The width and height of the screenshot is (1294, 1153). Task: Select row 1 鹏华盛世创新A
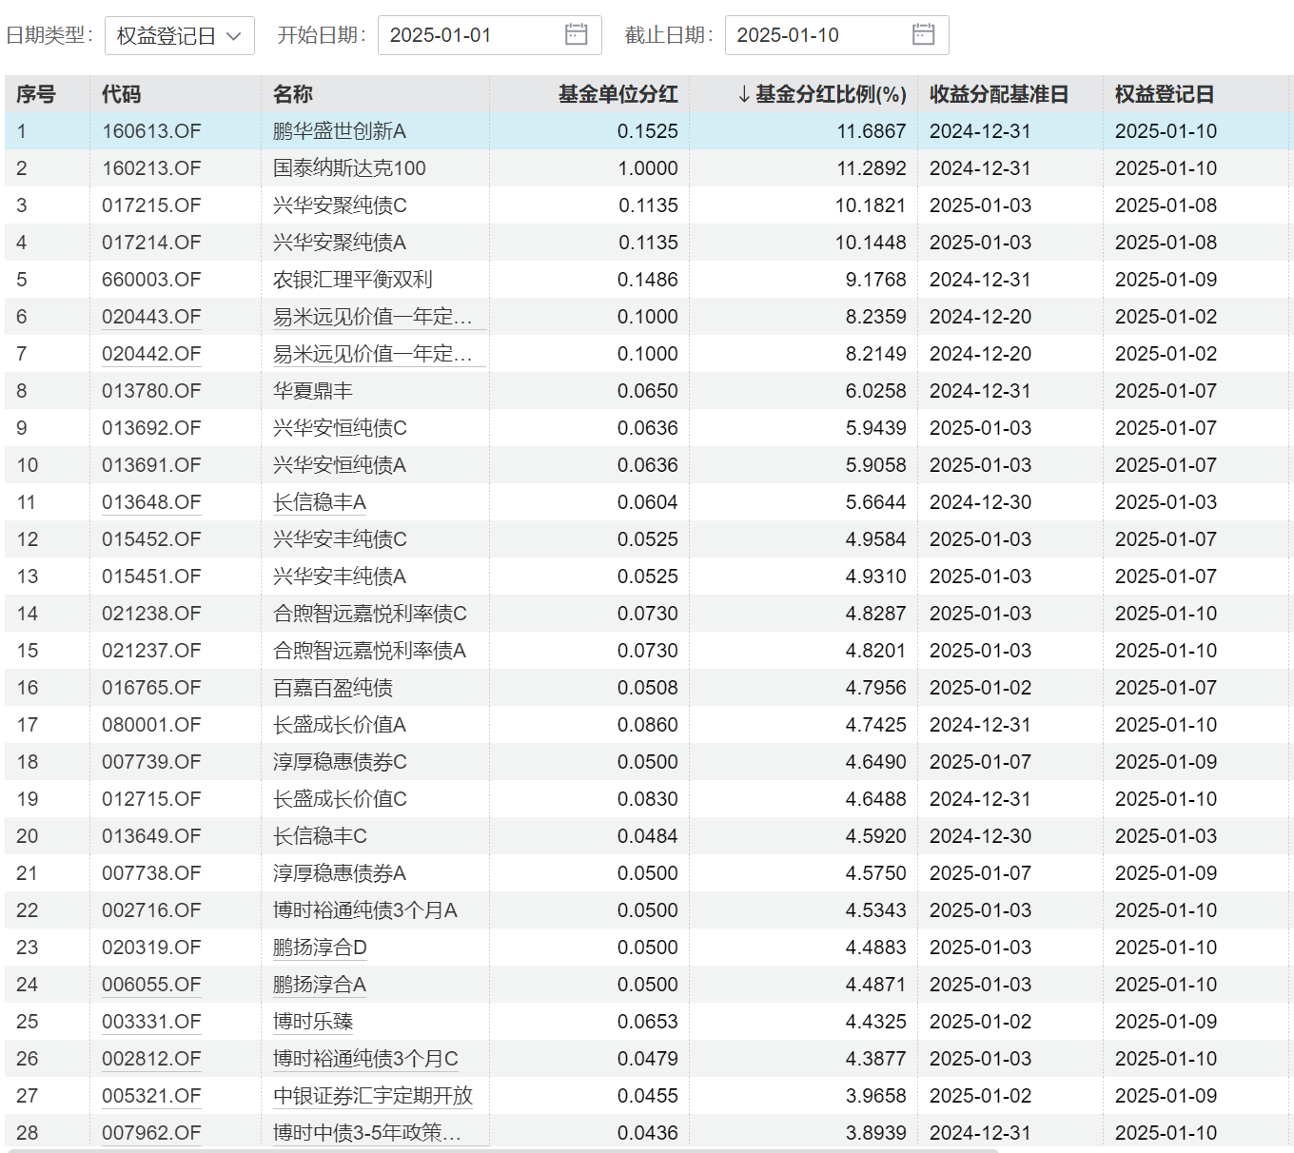[649, 131]
